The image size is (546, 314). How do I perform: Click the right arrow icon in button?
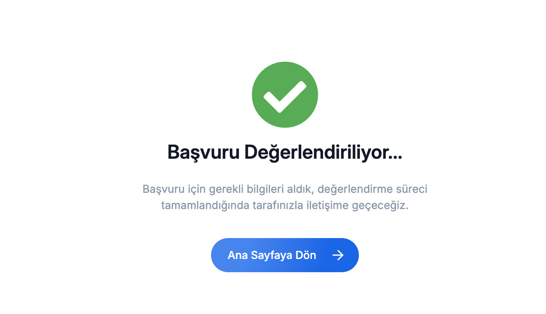pos(338,255)
